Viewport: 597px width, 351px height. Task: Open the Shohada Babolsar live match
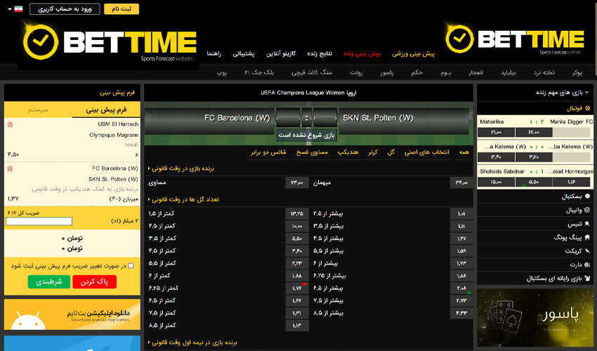click(x=535, y=171)
